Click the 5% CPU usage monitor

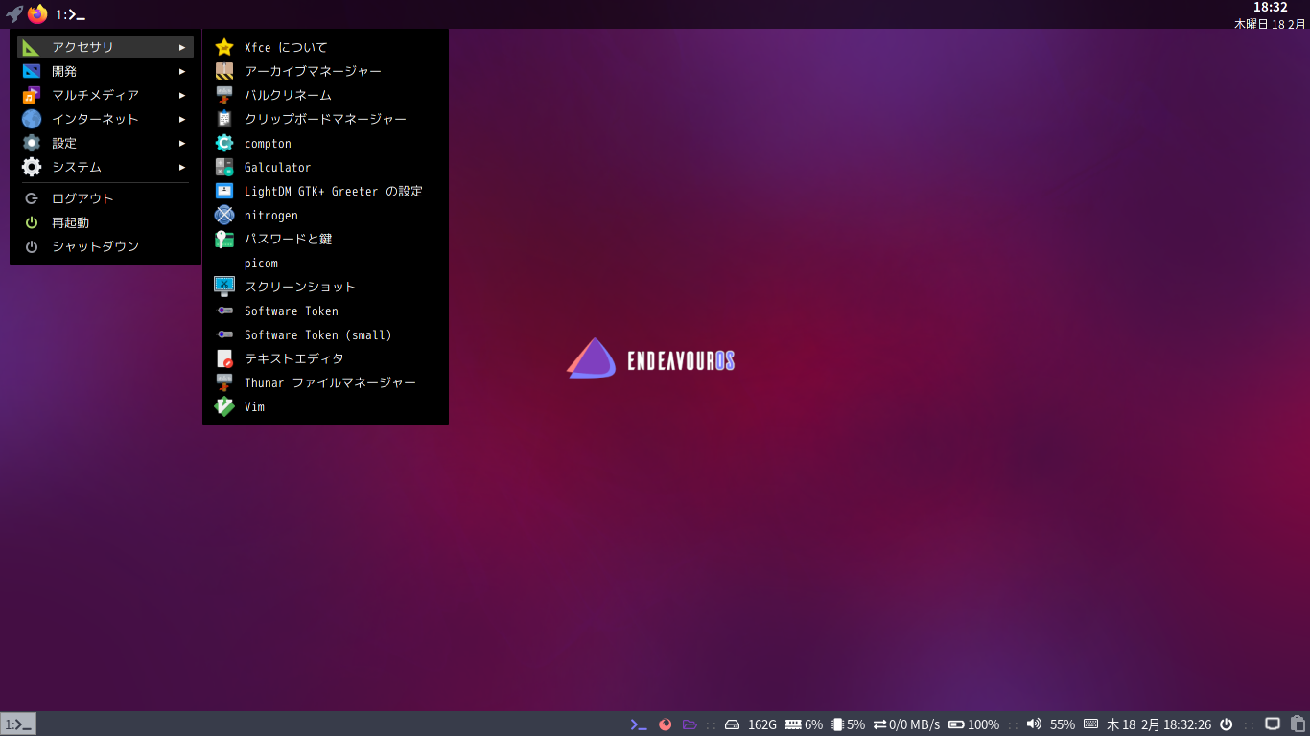pyautogui.click(x=848, y=724)
